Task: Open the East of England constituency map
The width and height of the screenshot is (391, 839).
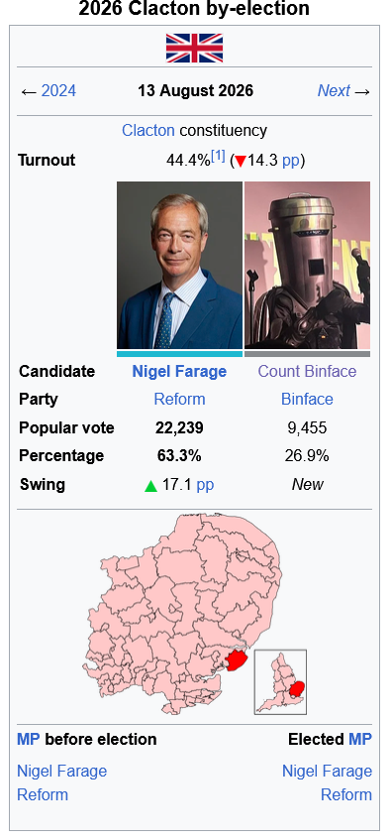Action: click(181, 614)
